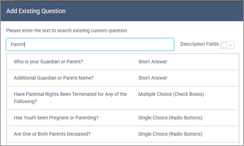Click Single Choice type for Parents Deceased row
The height and width of the screenshot is (146, 244).
click(x=170, y=134)
